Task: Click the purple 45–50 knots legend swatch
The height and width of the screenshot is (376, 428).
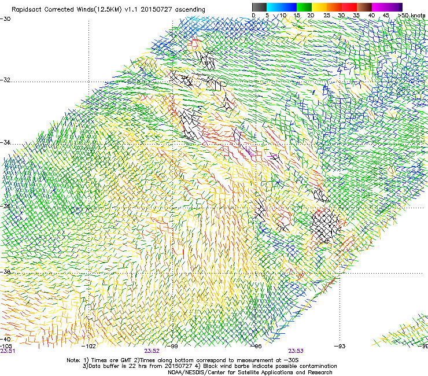Action: (394, 7)
